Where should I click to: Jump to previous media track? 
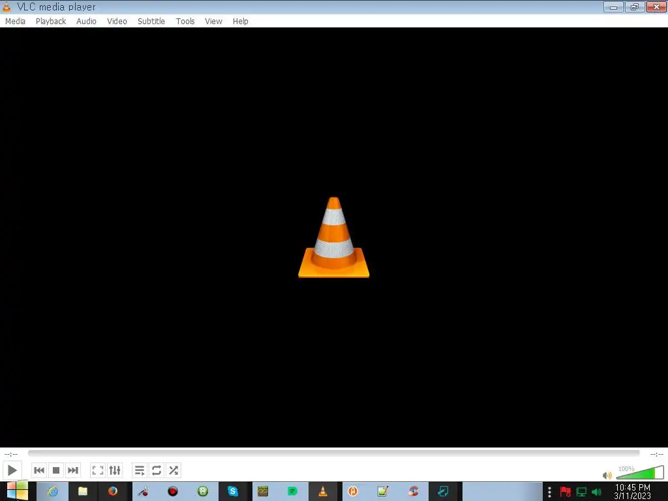tap(38, 470)
